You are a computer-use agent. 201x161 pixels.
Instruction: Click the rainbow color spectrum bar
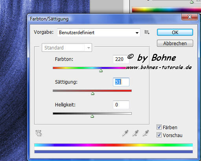pyautogui.click(x=114, y=145)
